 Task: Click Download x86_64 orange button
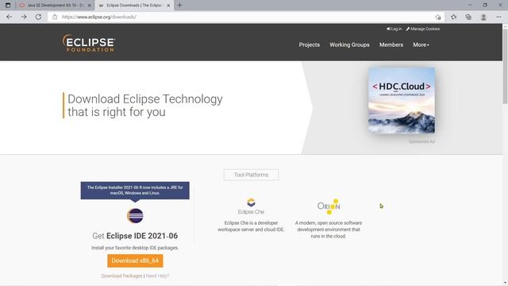pyautogui.click(x=135, y=261)
